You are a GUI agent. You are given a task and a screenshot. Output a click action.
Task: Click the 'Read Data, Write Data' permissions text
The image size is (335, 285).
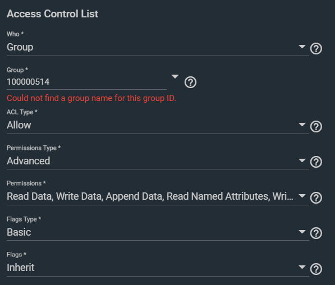(x=55, y=196)
